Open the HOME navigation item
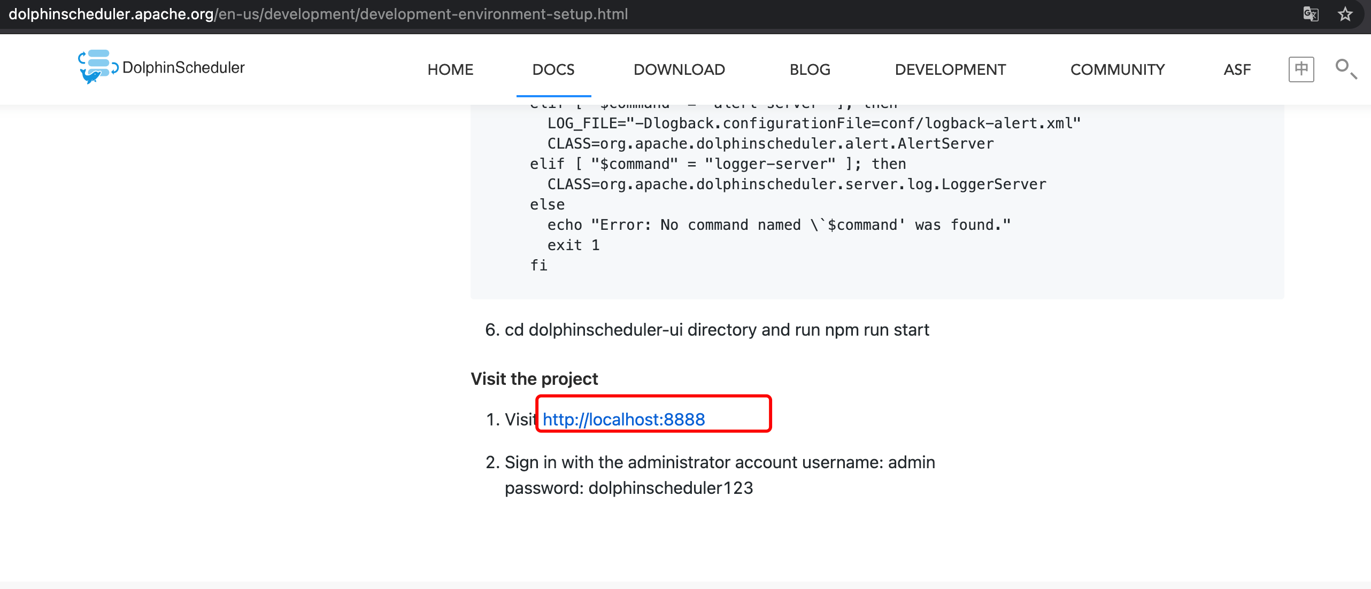 click(x=450, y=69)
